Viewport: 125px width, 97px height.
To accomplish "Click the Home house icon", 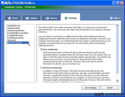I will pos(10,18).
